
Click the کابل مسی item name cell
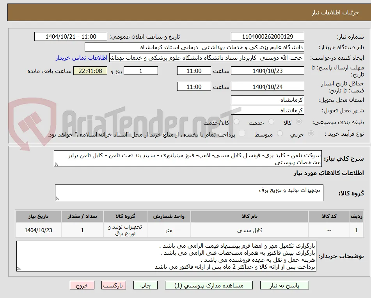coord(250,230)
